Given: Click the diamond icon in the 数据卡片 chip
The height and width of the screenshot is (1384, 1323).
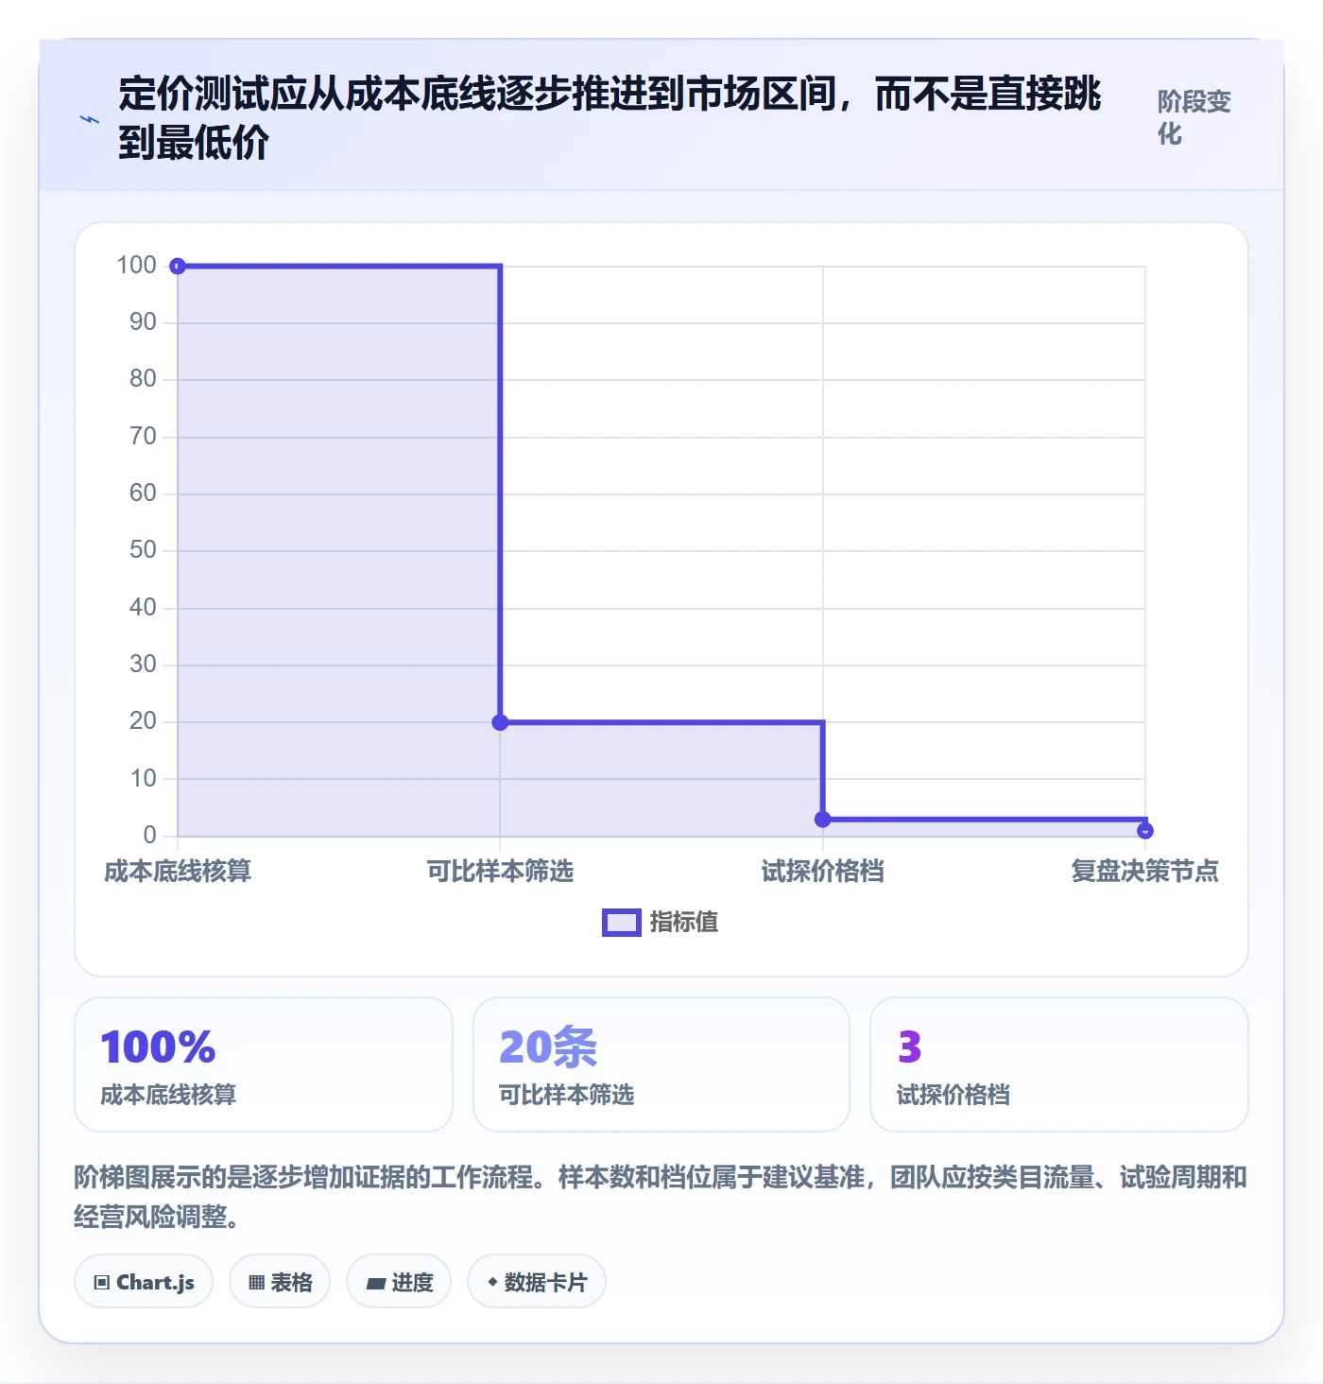Looking at the screenshot, I should pos(492,1282).
